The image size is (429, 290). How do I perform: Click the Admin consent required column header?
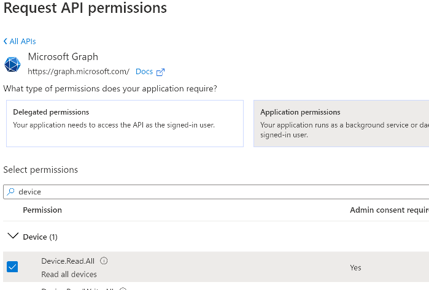pos(389,210)
